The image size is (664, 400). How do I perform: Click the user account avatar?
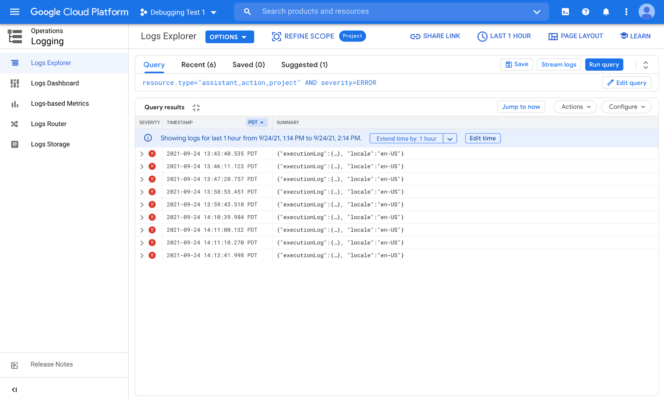pos(646,12)
